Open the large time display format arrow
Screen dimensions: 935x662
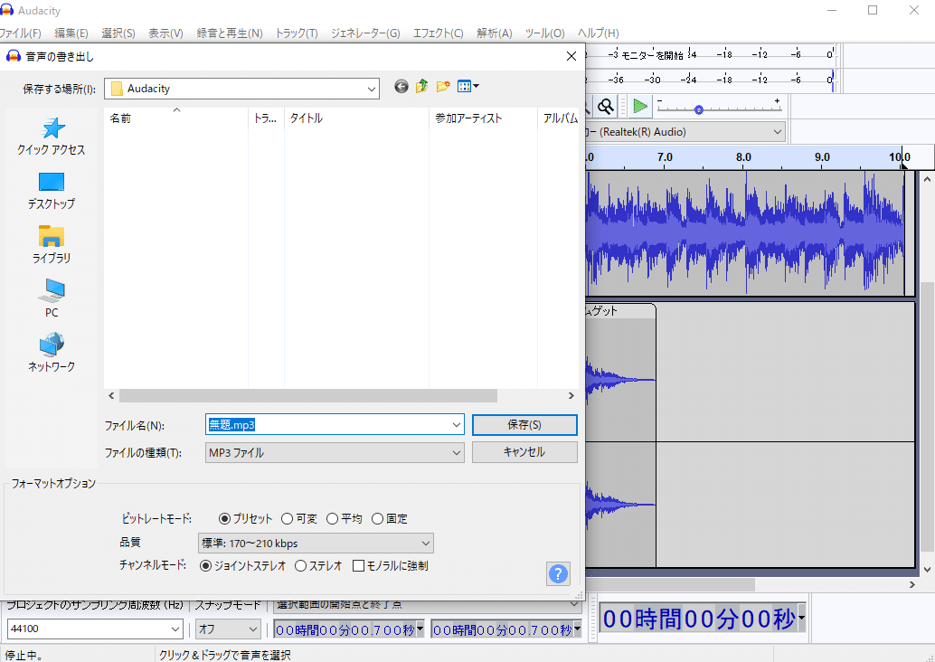pyautogui.click(x=801, y=619)
